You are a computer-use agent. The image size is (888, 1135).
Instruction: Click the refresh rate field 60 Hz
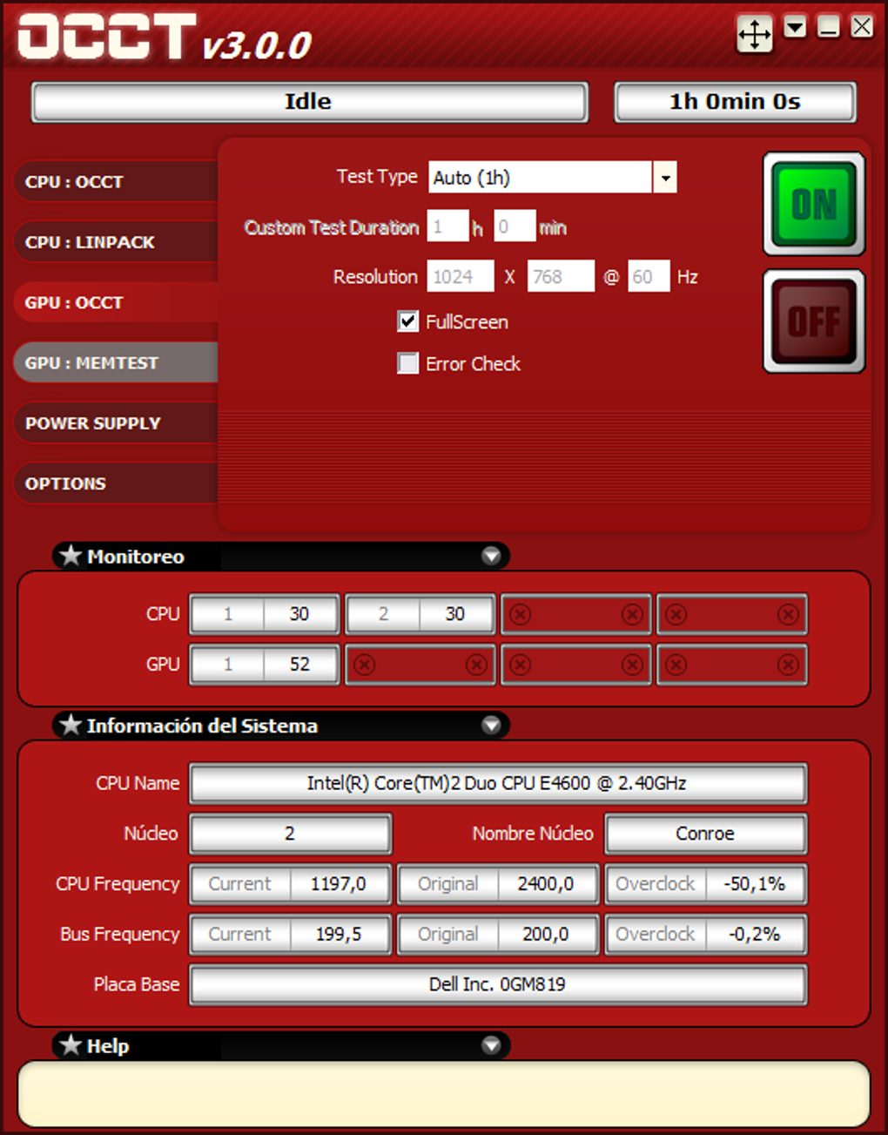coord(649,277)
